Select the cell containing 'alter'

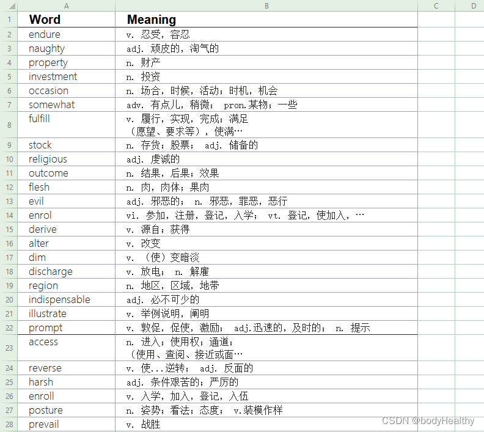tap(67, 243)
